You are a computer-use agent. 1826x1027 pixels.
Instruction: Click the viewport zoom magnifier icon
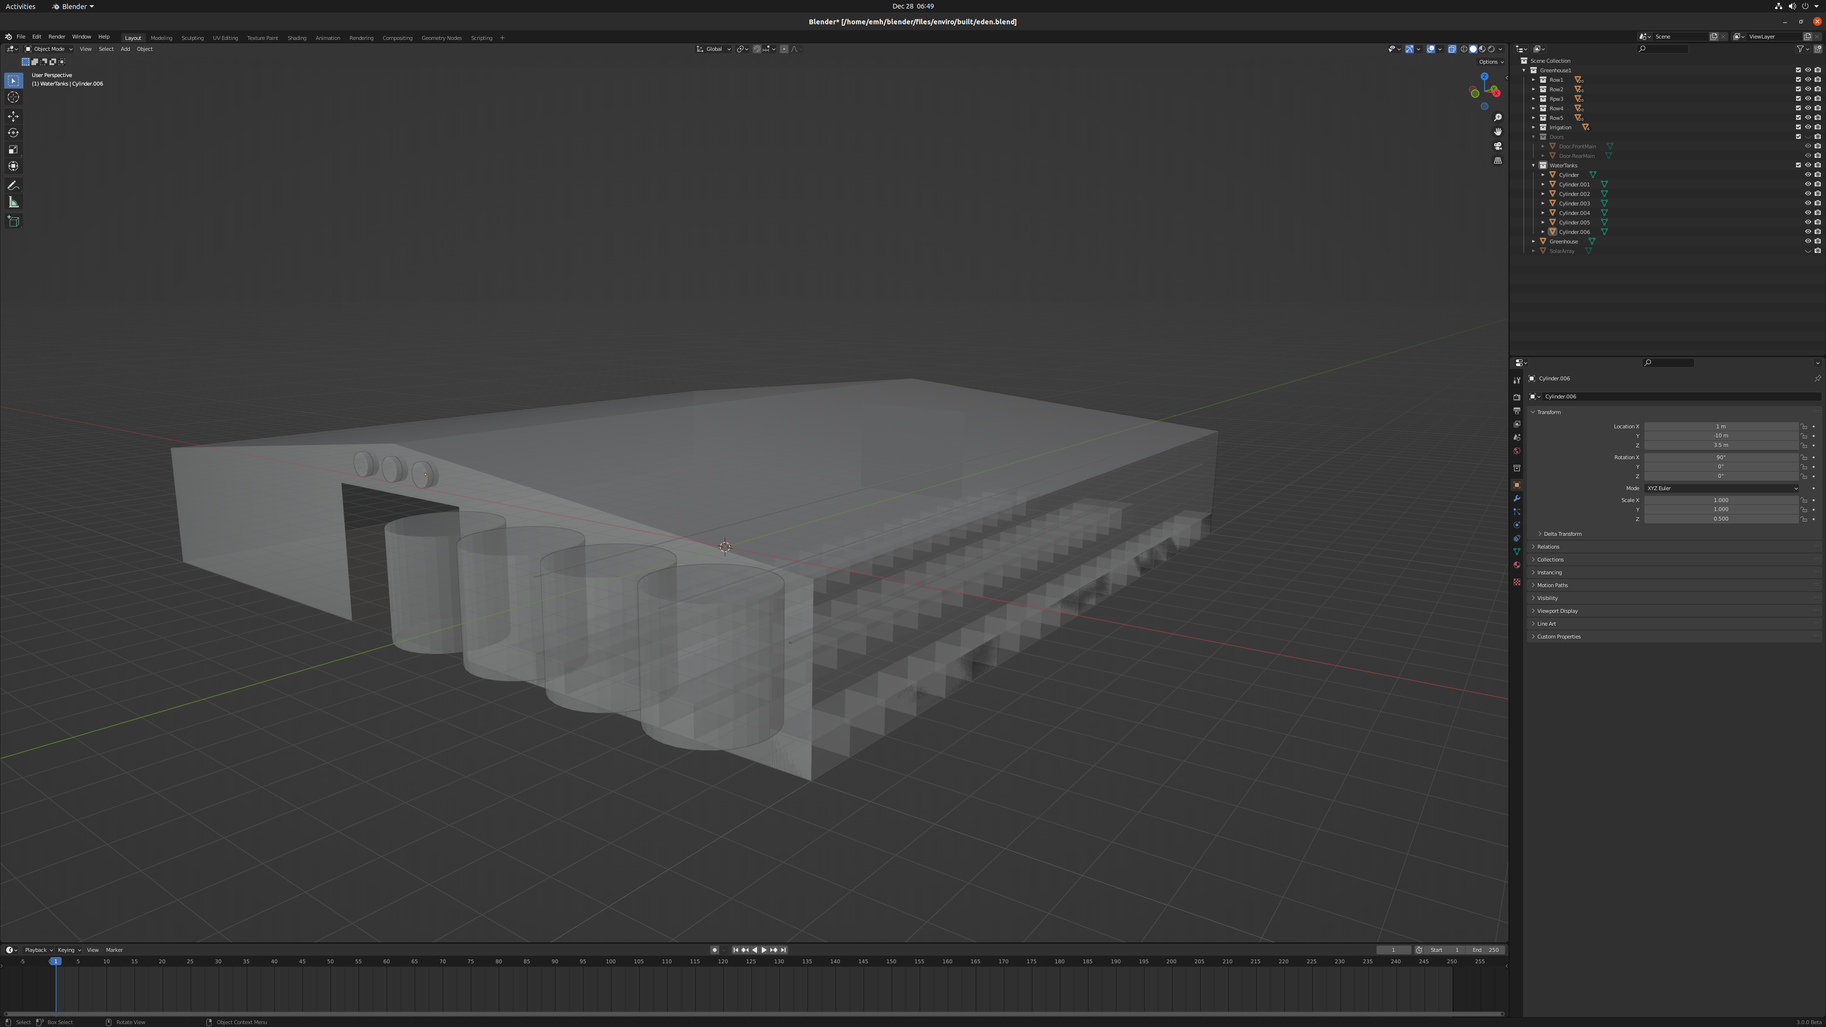[x=1498, y=117]
